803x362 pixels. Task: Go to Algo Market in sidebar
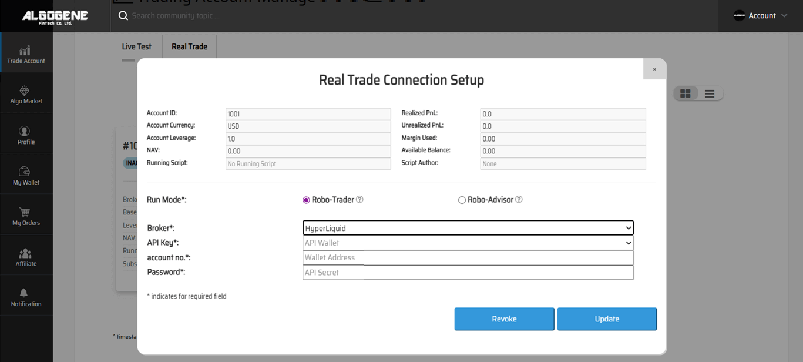tap(26, 95)
